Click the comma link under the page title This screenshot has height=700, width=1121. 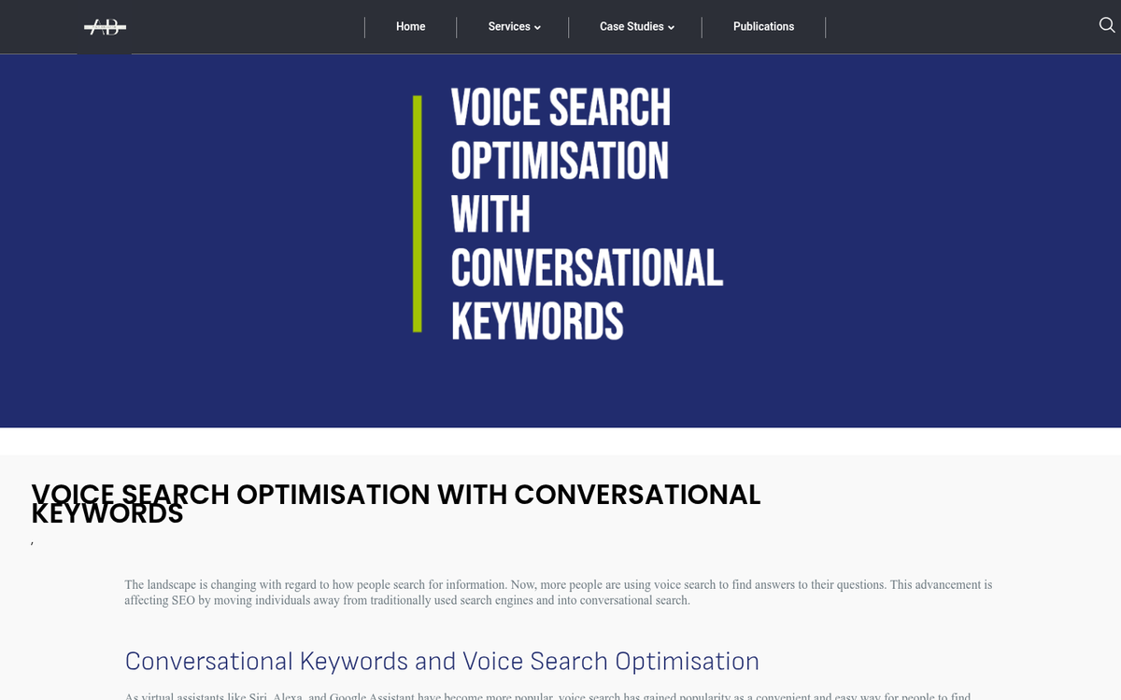point(32,539)
